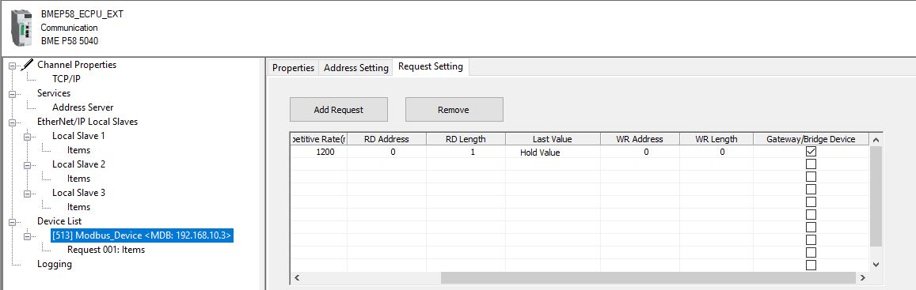Click the WR Address column header

(640, 139)
